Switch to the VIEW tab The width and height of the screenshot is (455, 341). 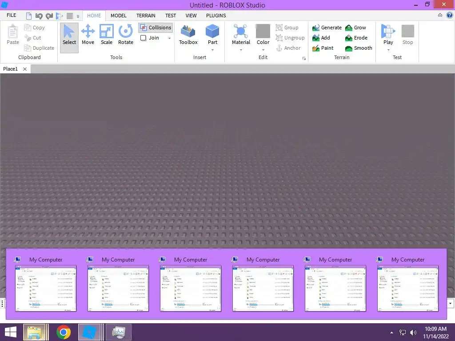coord(191,16)
